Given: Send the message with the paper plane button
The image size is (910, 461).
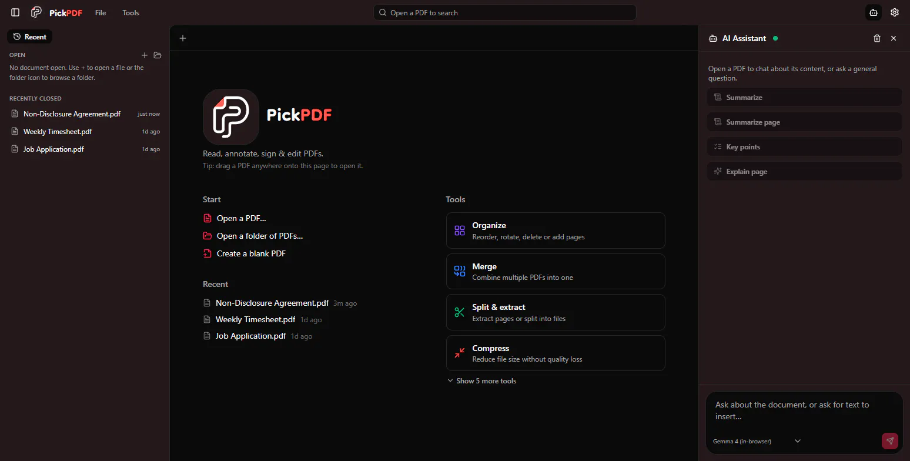Looking at the screenshot, I should [x=890, y=441].
